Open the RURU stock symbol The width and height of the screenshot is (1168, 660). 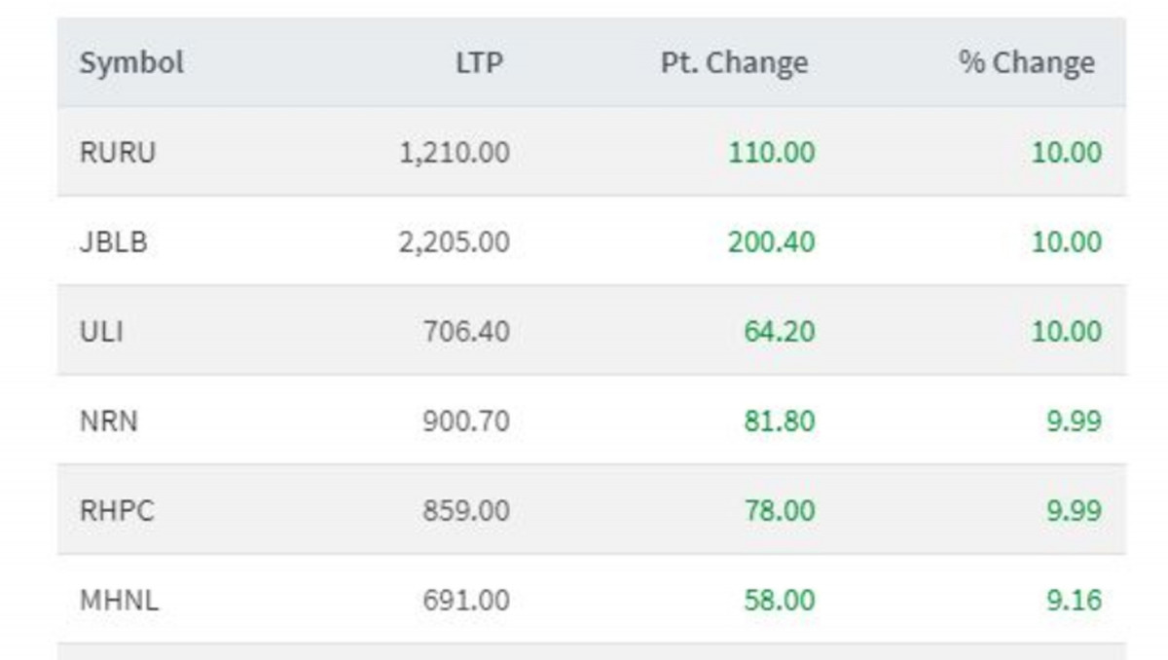tap(118, 153)
